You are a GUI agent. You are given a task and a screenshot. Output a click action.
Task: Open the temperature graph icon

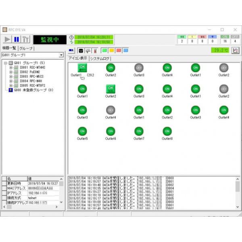(x=236, y=50)
